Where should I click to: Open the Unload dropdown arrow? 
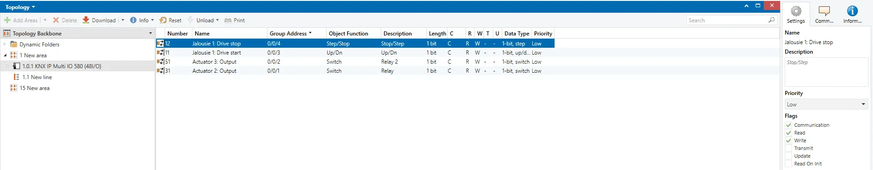217,20
